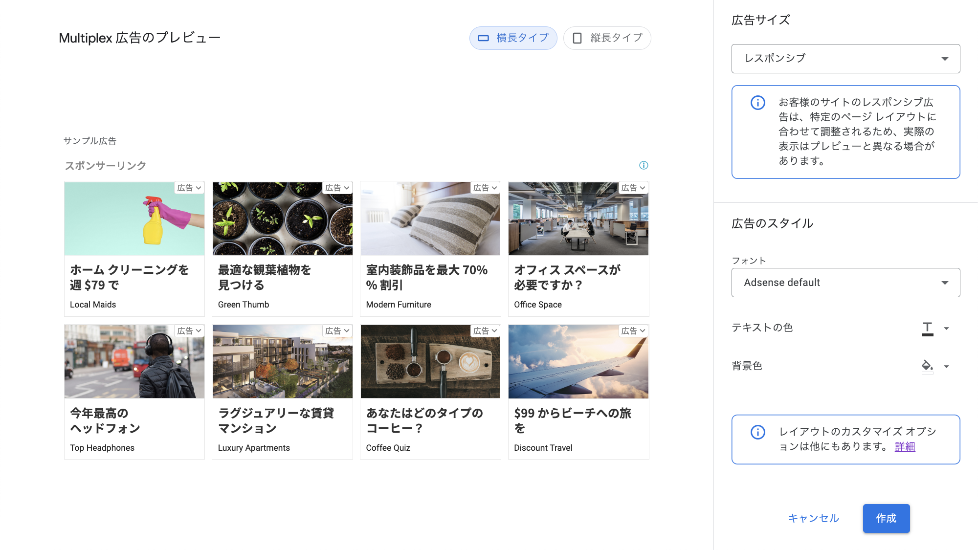Open 広告 badge on Luxury Apartments ad
This screenshot has height=550, width=978.
pyautogui.click(x=337, y=331)
